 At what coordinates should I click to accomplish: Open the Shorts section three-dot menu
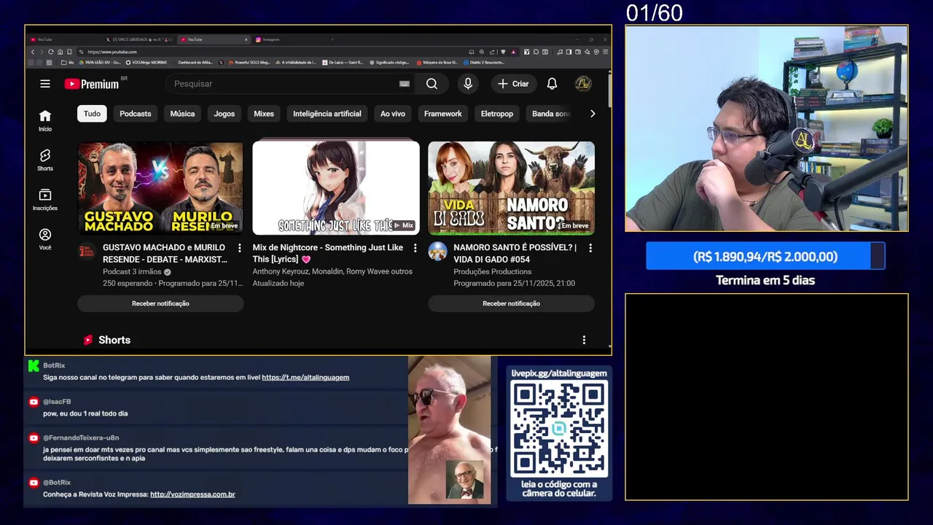pos(584,340)
